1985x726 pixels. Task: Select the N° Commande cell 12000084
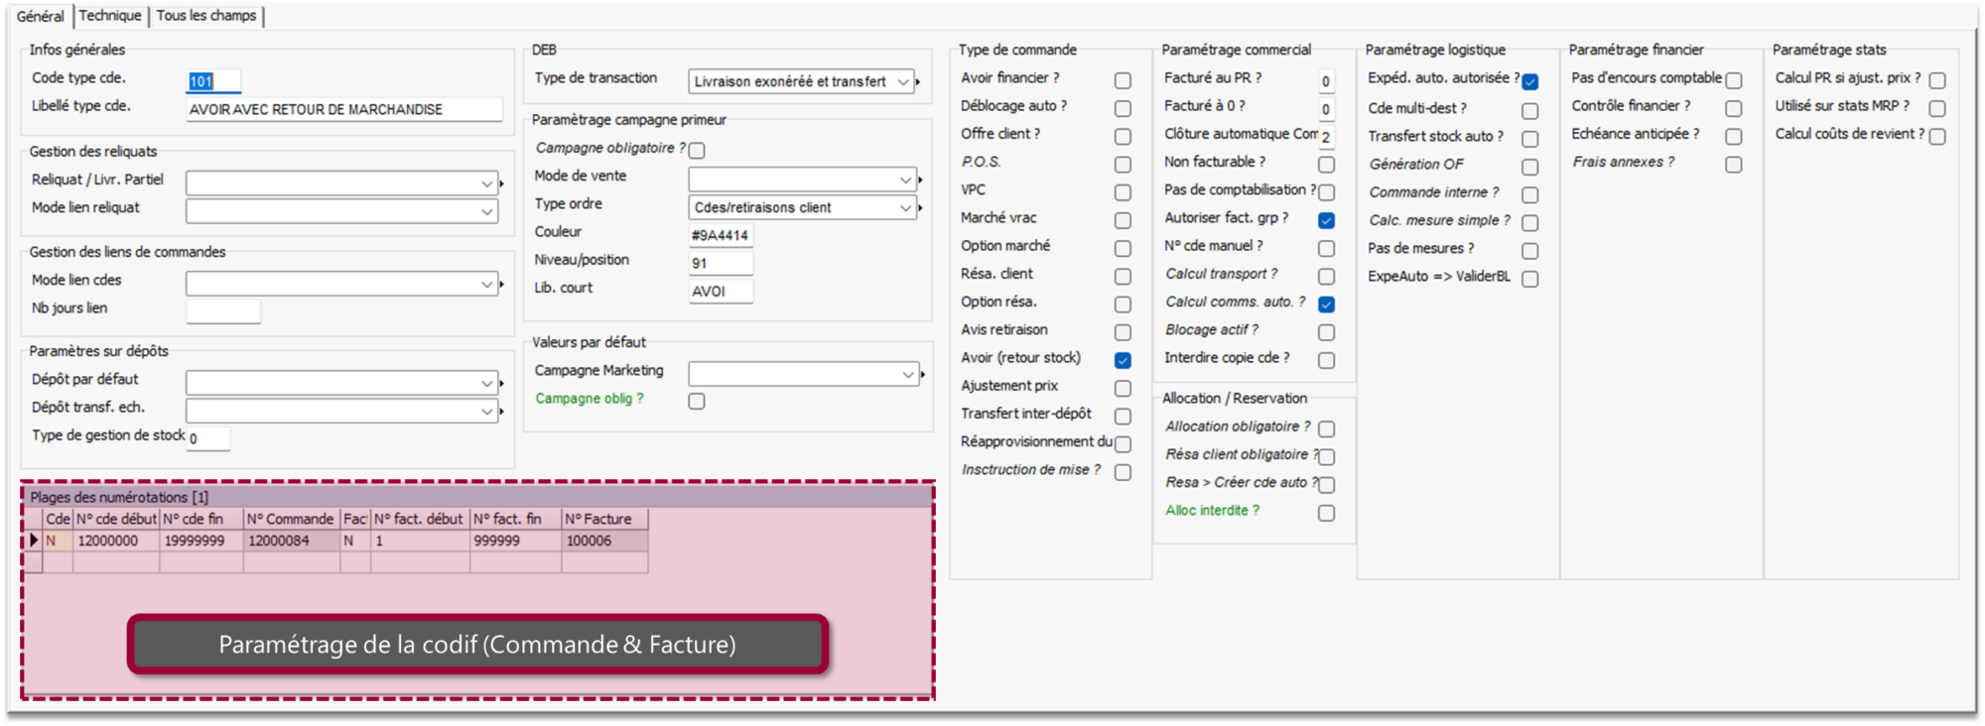pyautogui.click(x=291, y=541)
